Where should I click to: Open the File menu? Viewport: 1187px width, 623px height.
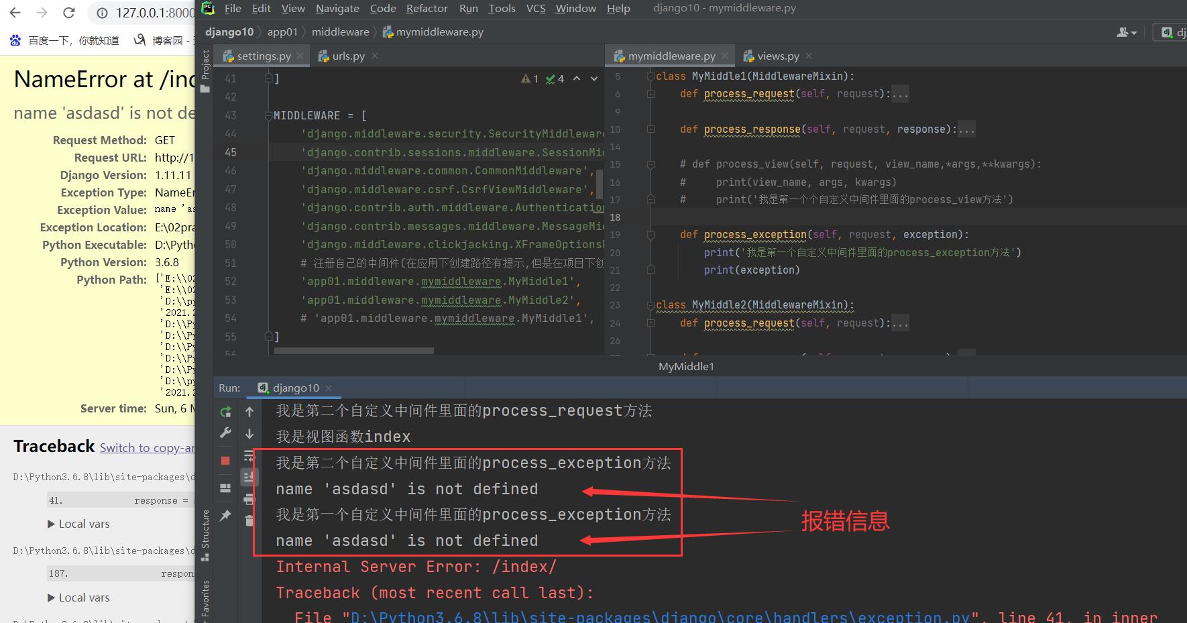[233, 8]
